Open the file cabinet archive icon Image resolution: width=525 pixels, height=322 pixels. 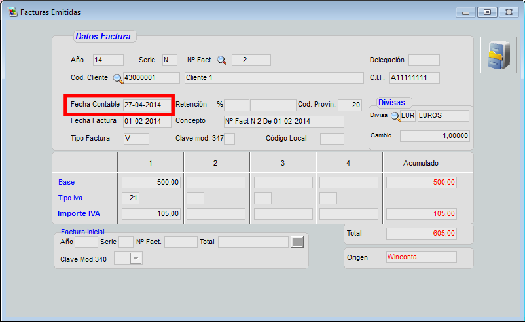coord(498,55)
